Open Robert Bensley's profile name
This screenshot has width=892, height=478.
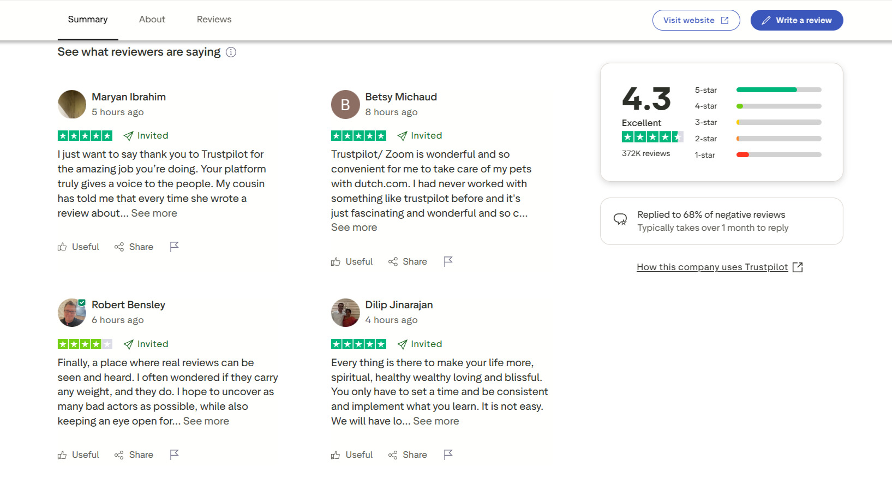point(128,305)
